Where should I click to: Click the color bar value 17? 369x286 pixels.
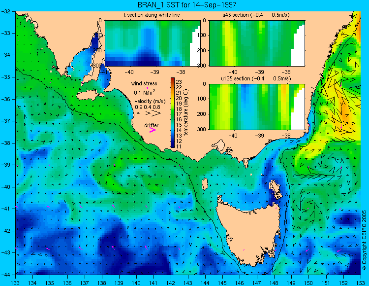pos(179,114)
